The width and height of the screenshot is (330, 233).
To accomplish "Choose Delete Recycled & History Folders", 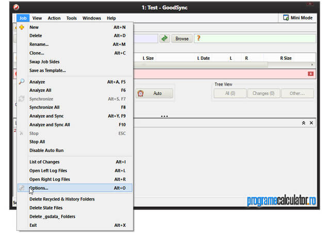I will (x=75, y=199).
